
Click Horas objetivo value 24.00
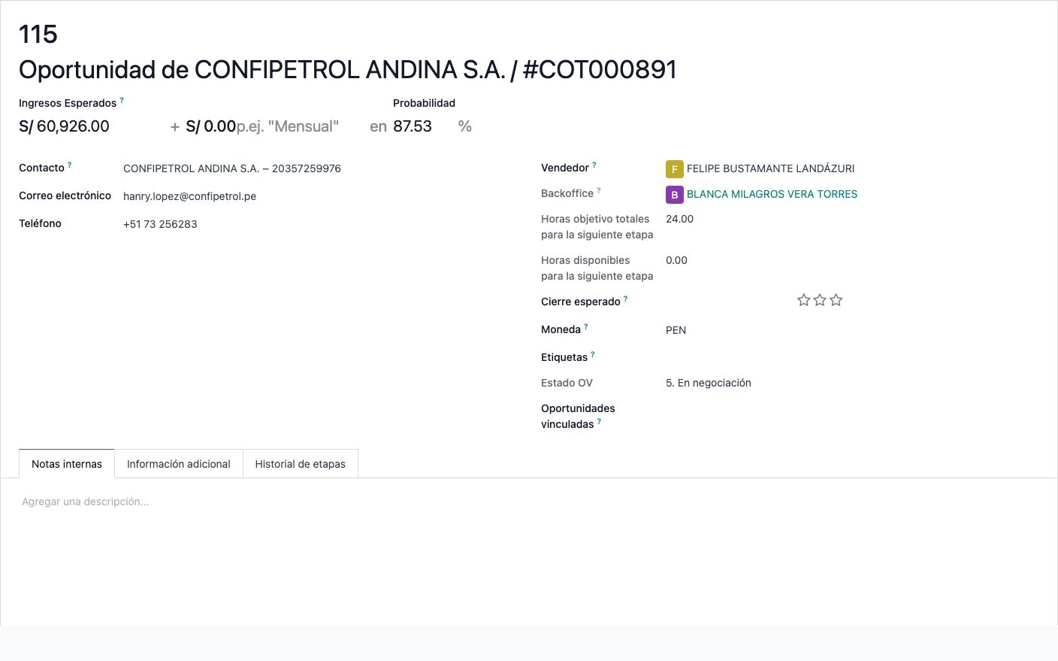click(679, 219)
